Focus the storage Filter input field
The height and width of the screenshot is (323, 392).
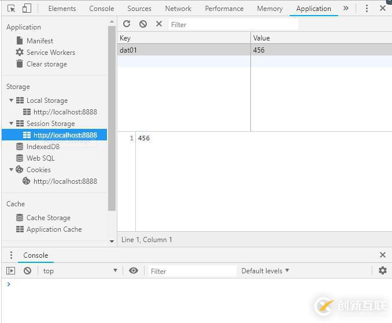233,24
